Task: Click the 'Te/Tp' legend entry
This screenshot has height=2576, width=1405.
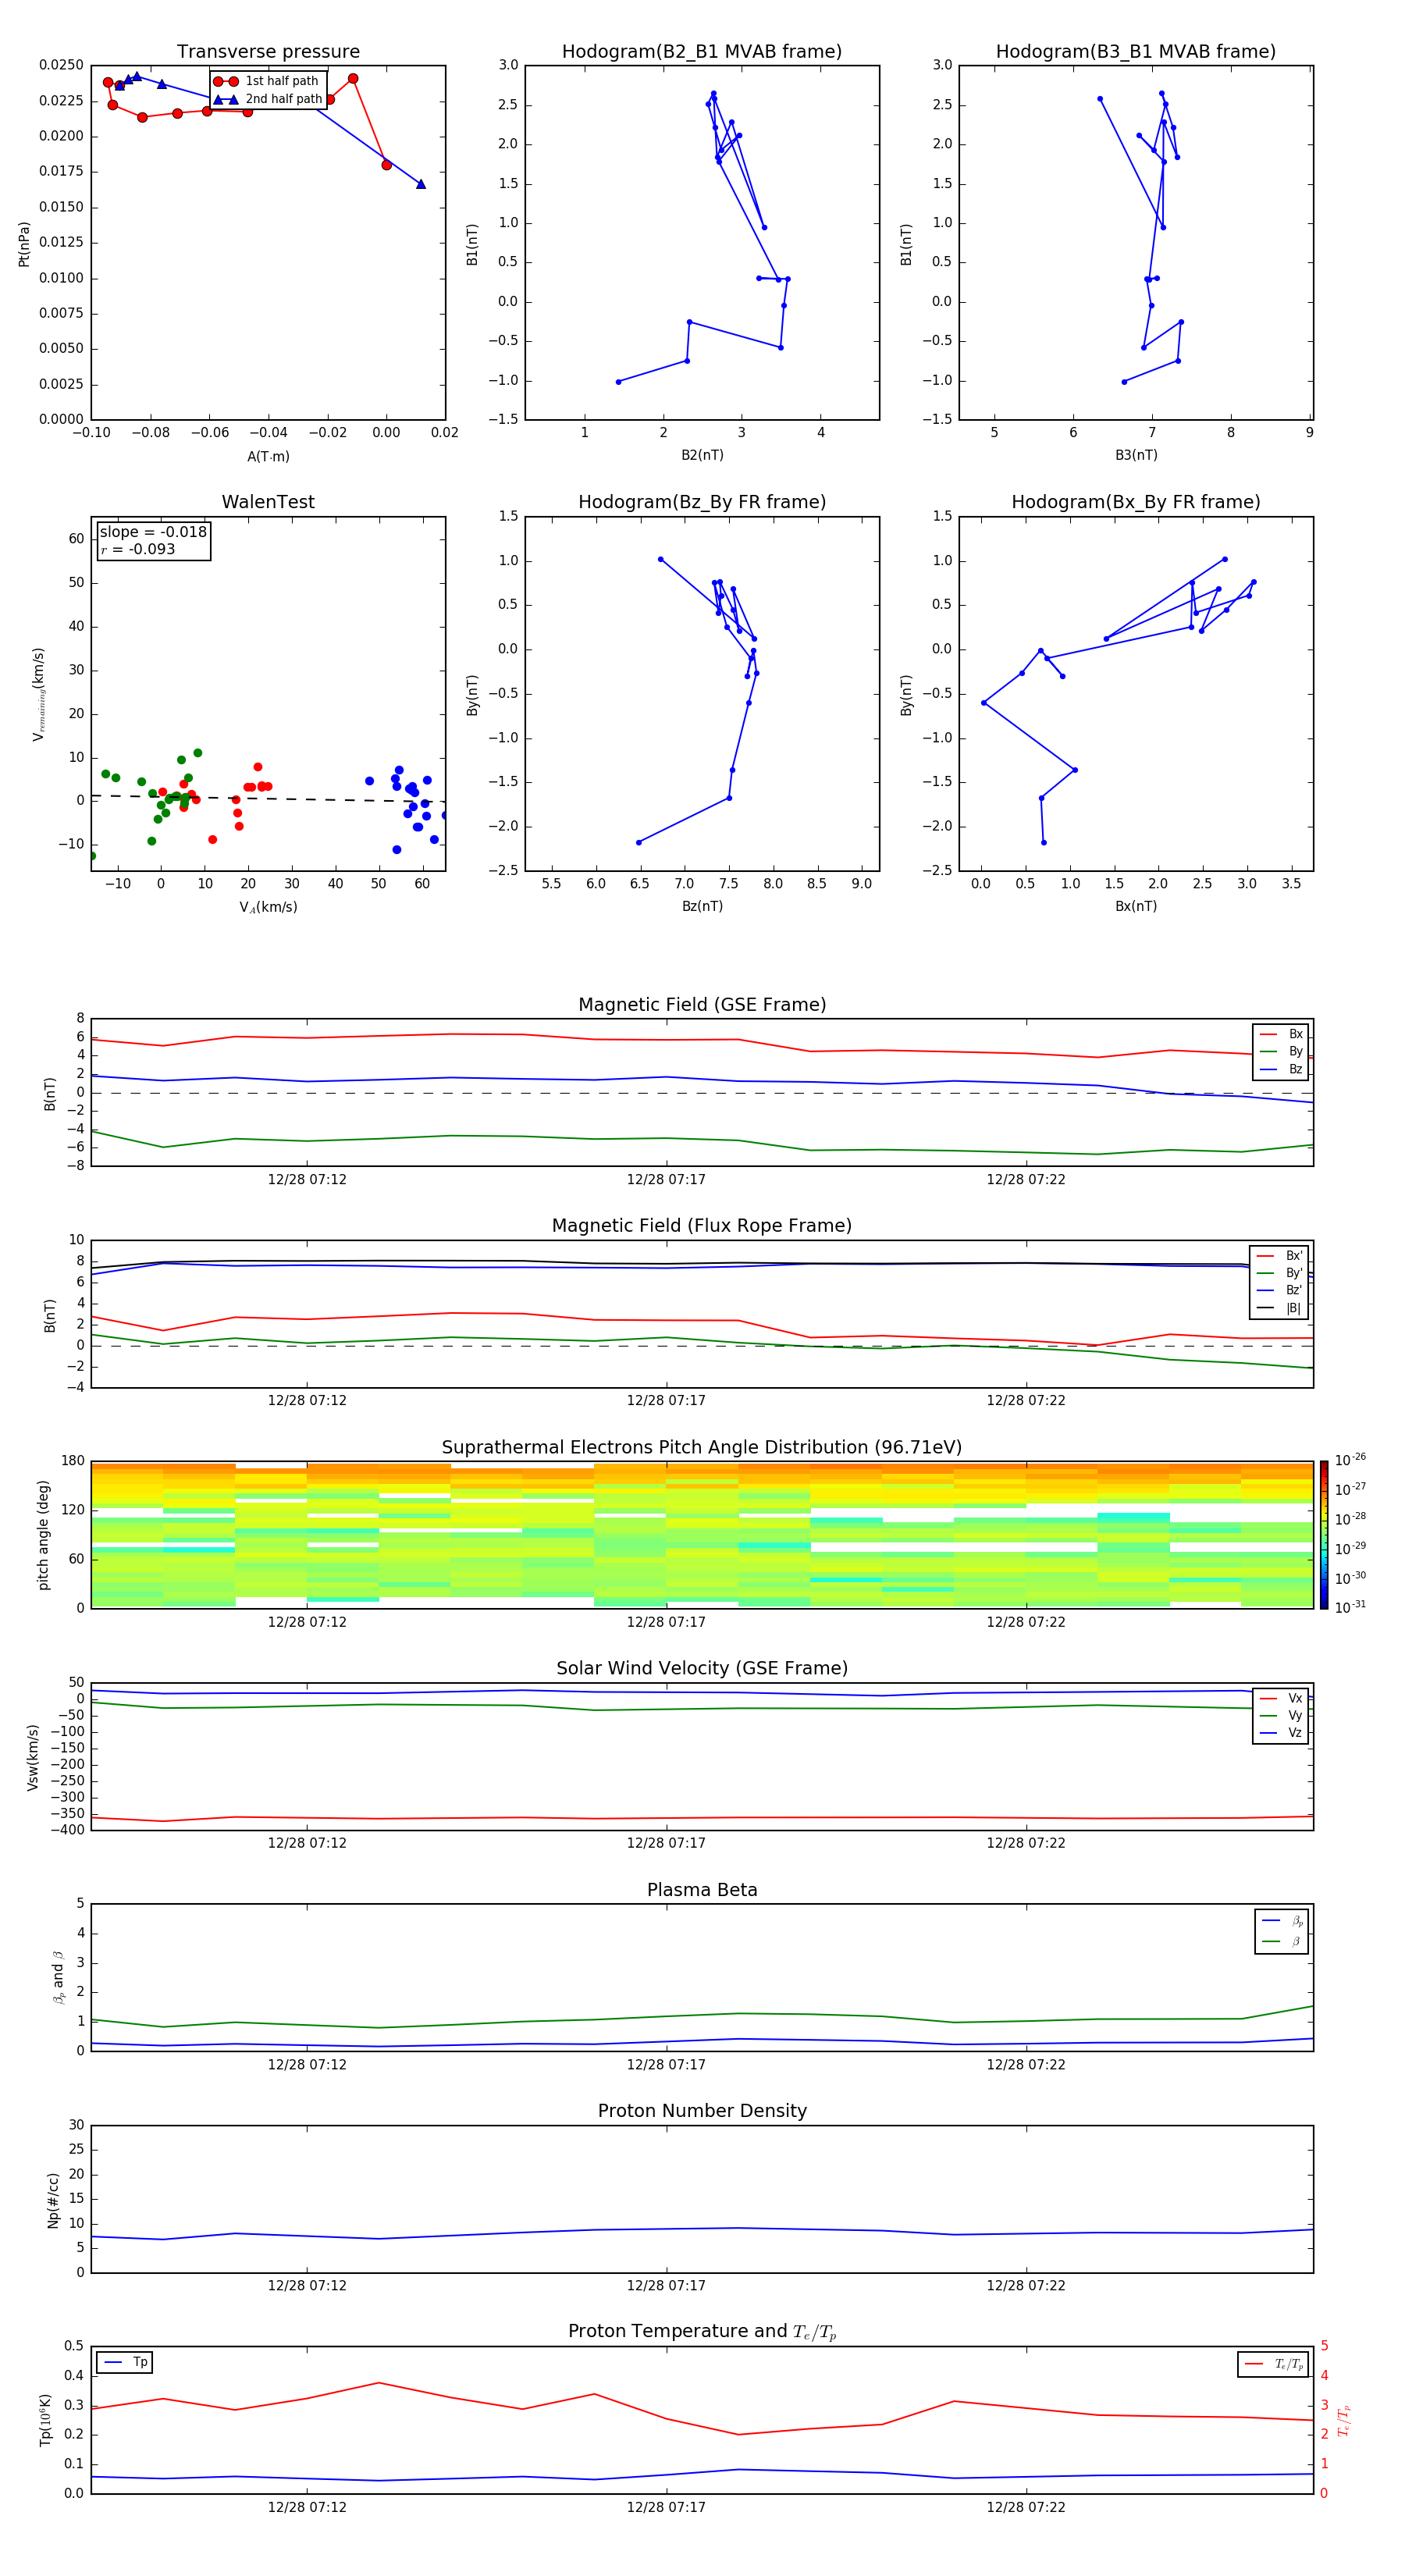Action: point(1273,2364)
